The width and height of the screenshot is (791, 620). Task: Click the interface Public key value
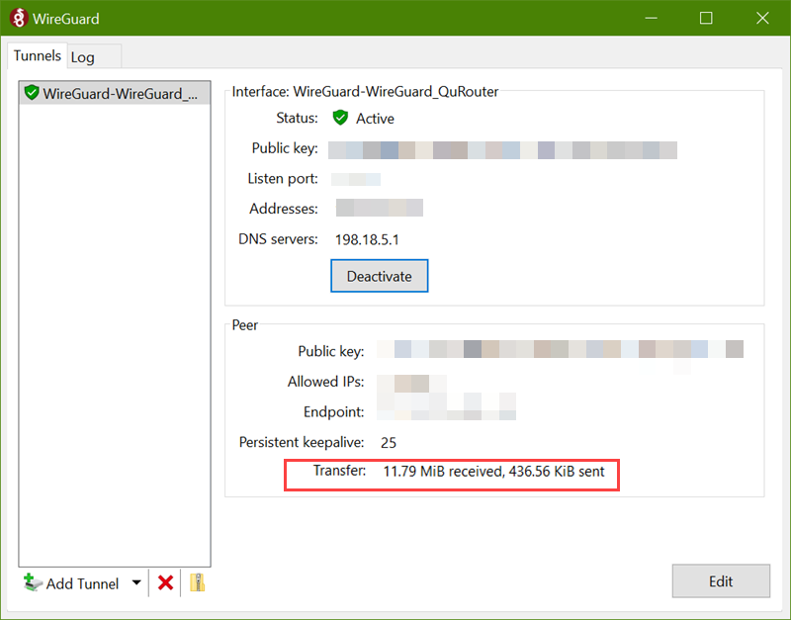click(x=502, y=150)
